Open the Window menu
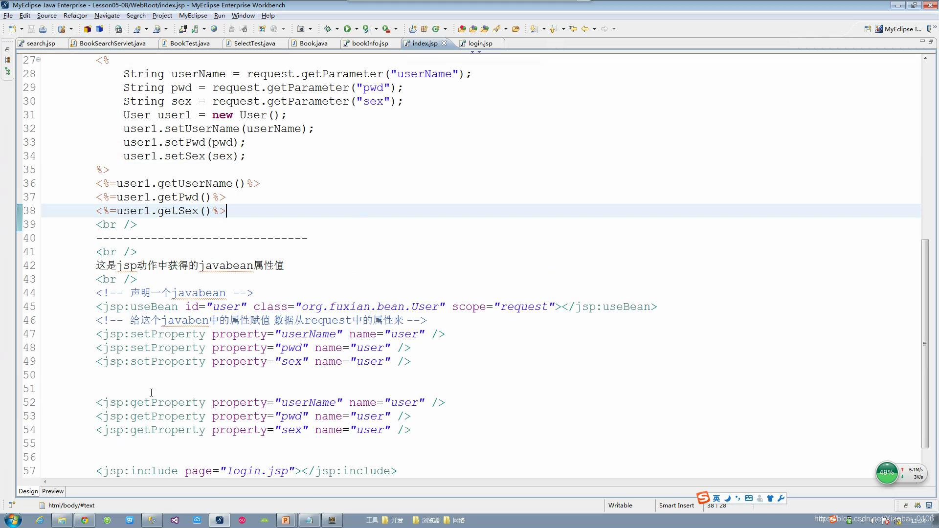The width and height of the screenshot is (939, 528). [243, 16]
